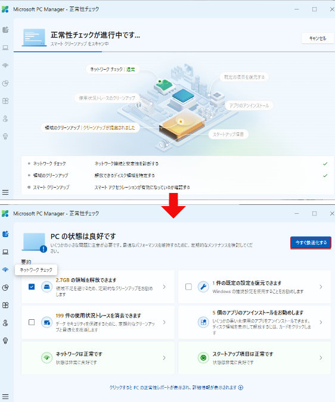Click green power icon on startup items card
The width and height of the screenshot is (335, 402).
(203, 358)
